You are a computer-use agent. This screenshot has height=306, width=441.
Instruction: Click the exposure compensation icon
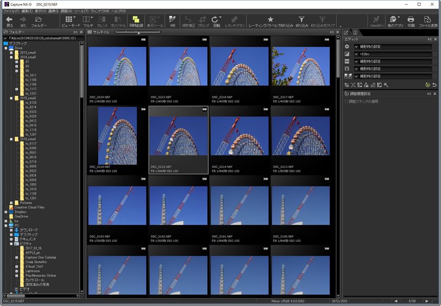click(347, 54)
